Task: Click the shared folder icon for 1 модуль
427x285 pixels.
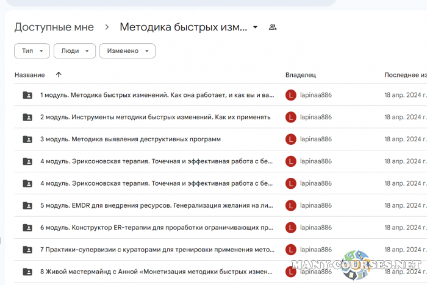Action: [27, 95]
